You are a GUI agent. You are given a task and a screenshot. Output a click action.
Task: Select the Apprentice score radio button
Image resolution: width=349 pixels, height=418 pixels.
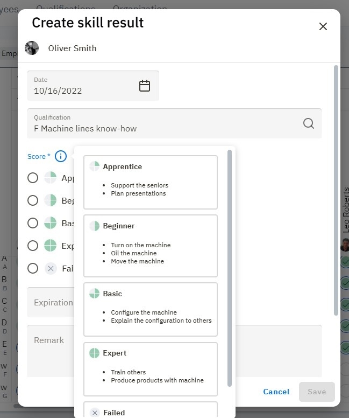pyautogui.click(x=33, y=178)
